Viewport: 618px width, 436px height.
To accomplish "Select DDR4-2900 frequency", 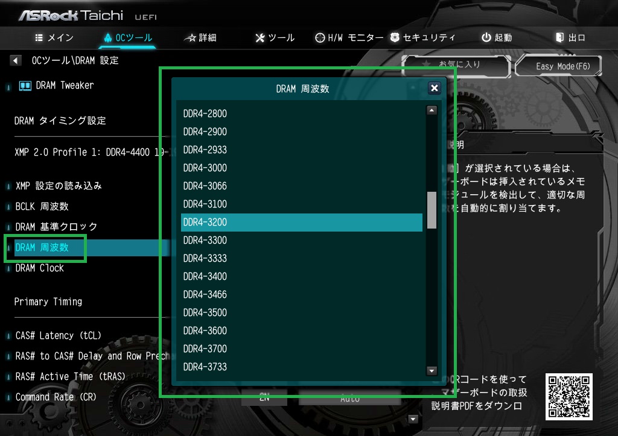I will coord(302,131).
